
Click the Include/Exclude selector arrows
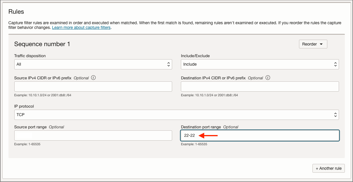[x=335, y=64]
